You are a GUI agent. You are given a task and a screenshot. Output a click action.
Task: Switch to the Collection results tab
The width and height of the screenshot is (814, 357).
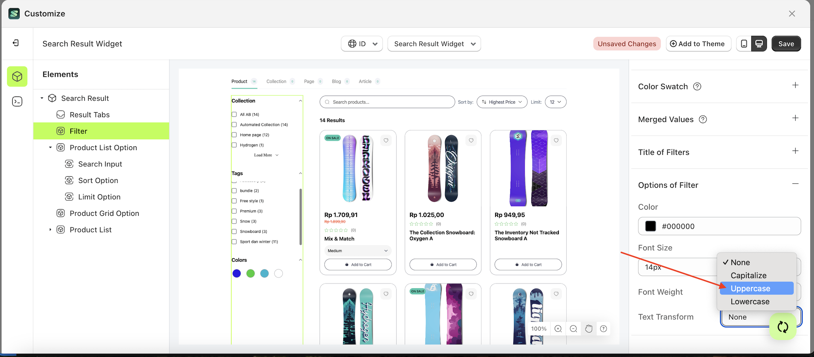coord(276,81)
